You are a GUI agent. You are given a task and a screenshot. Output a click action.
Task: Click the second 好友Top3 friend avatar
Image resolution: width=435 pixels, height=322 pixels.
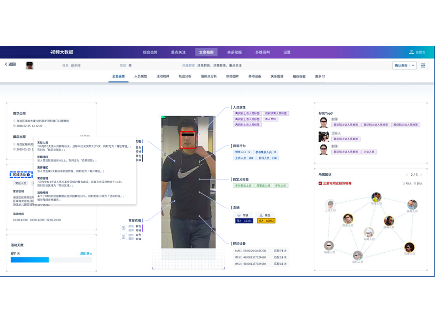pyautogui.click(x=323, y=136)
